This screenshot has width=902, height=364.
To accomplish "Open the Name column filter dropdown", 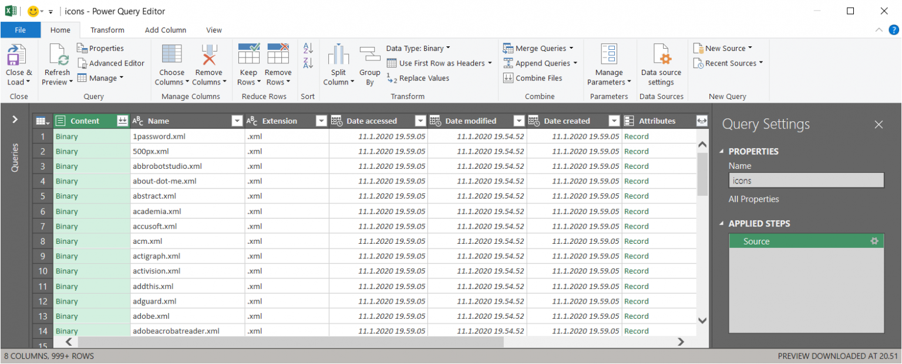I will pos(237,121).
